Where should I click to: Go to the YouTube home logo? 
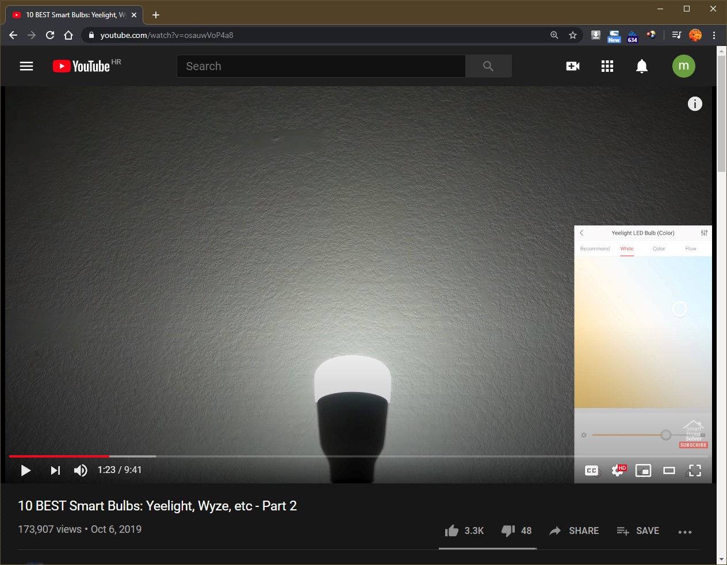click(81, 66)
